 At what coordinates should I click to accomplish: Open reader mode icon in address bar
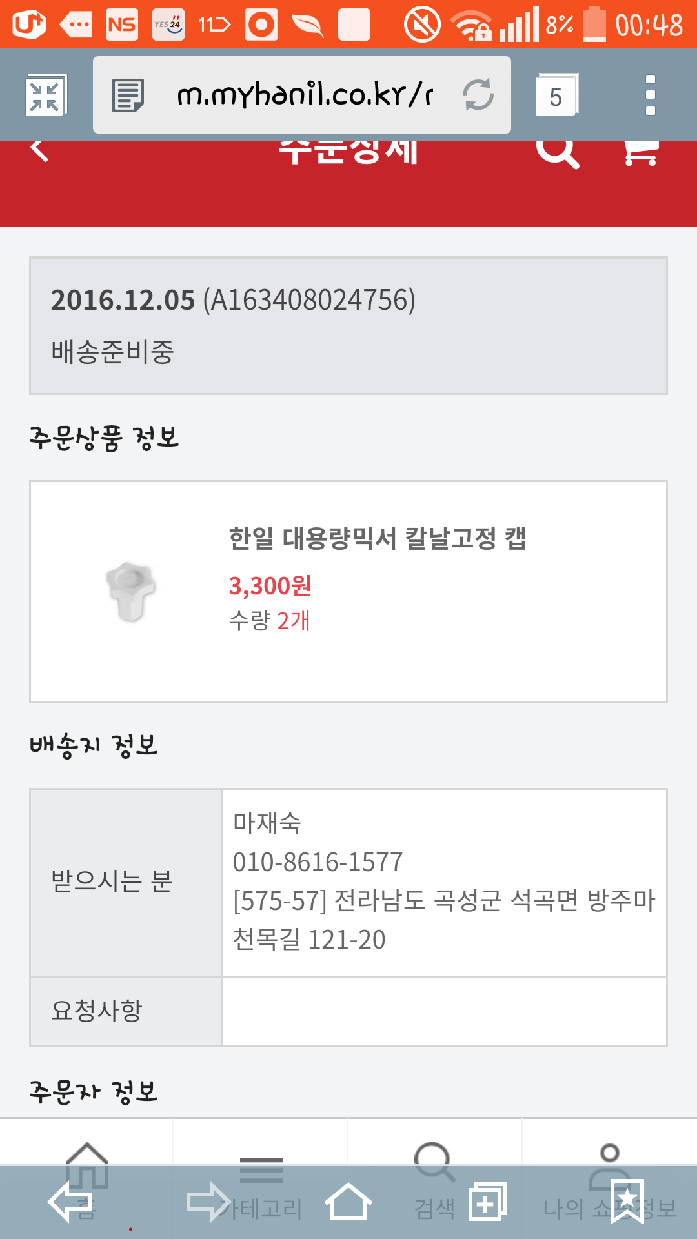(128, 96)
